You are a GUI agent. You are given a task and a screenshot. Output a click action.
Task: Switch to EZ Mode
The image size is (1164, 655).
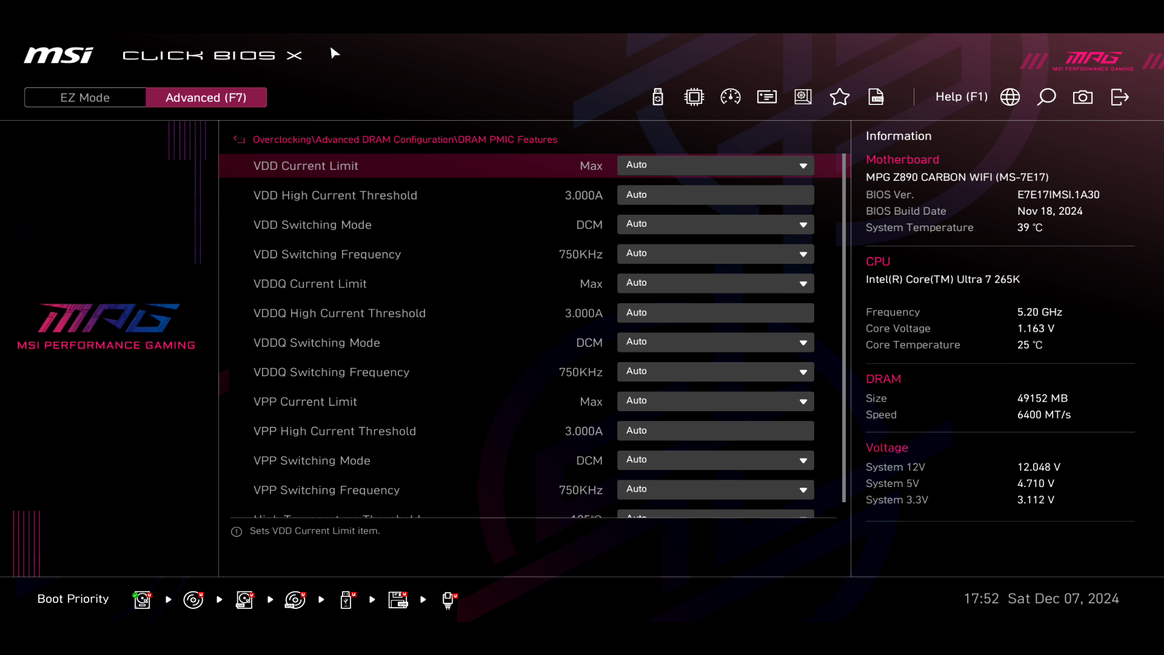[85, 98]
